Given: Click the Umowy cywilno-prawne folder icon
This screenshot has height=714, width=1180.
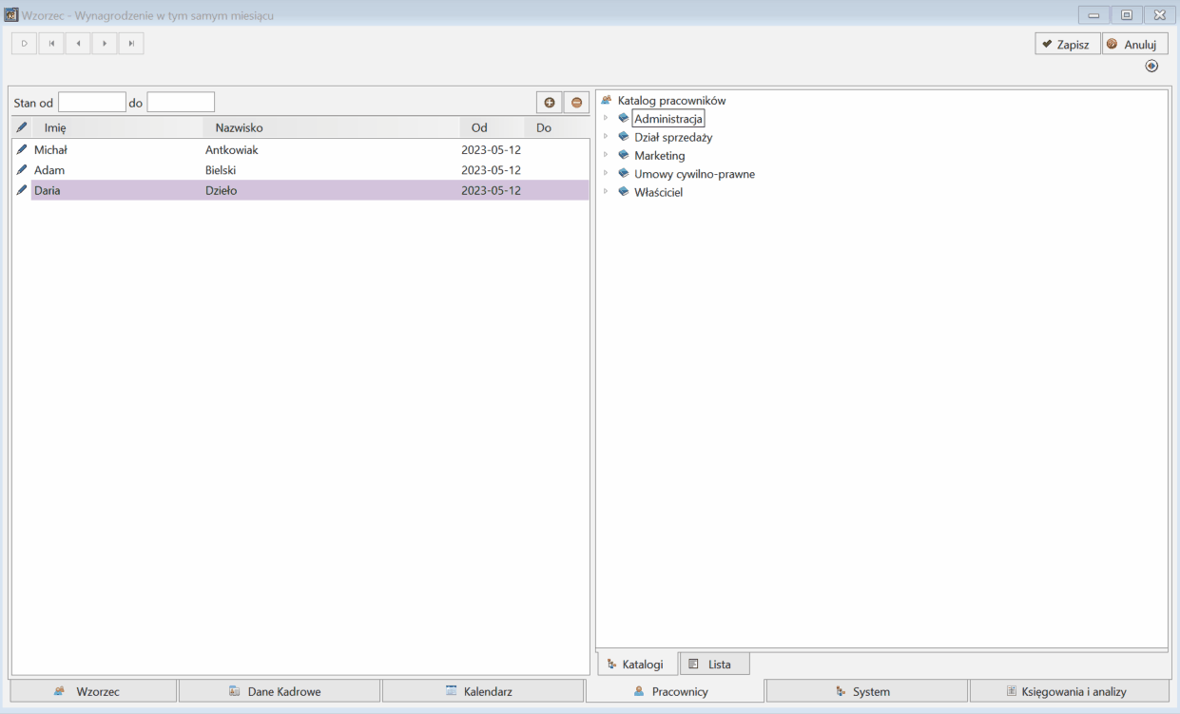Looking at the screenshot, I should pos(624,173).
